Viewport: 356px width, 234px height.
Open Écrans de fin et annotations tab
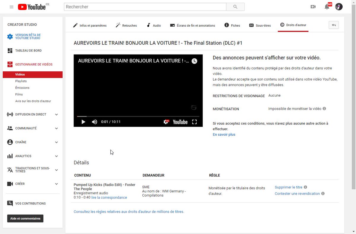tap(193, 25)
